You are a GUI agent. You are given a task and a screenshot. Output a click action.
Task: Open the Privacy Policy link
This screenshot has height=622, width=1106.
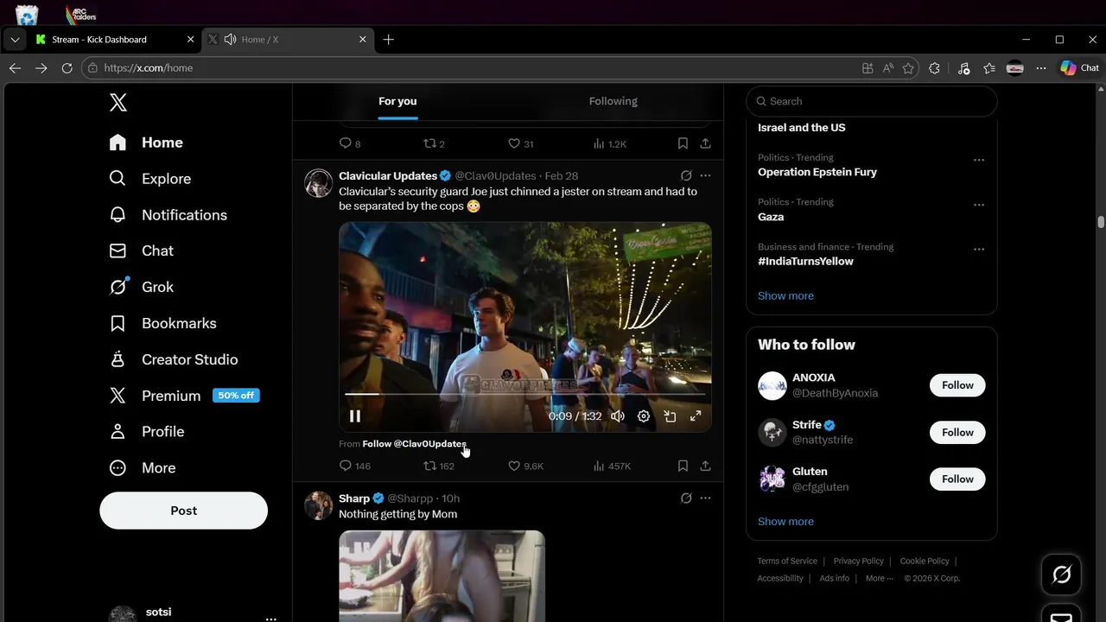858,561
